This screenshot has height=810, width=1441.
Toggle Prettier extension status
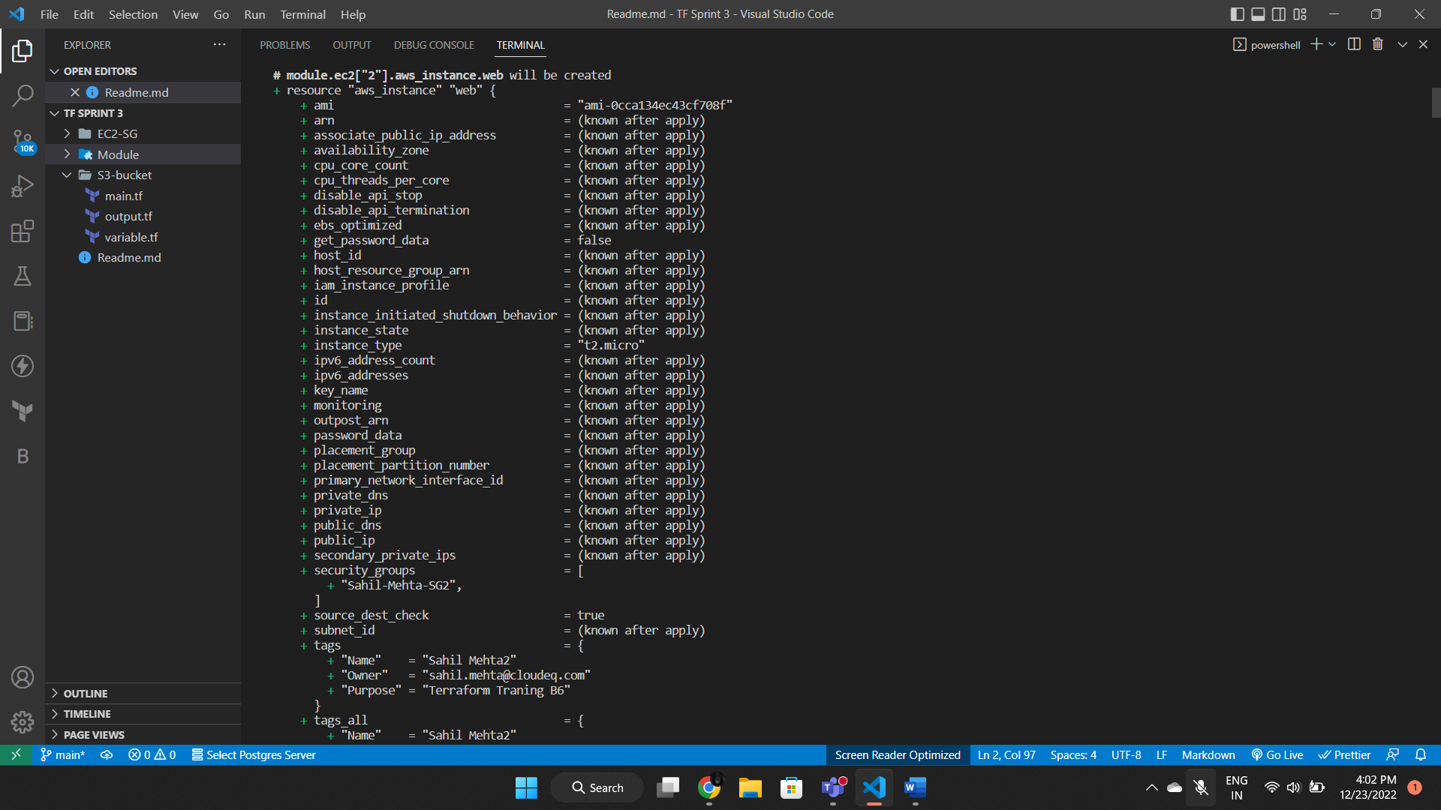pyautogui.click(x=1343, y=754)
